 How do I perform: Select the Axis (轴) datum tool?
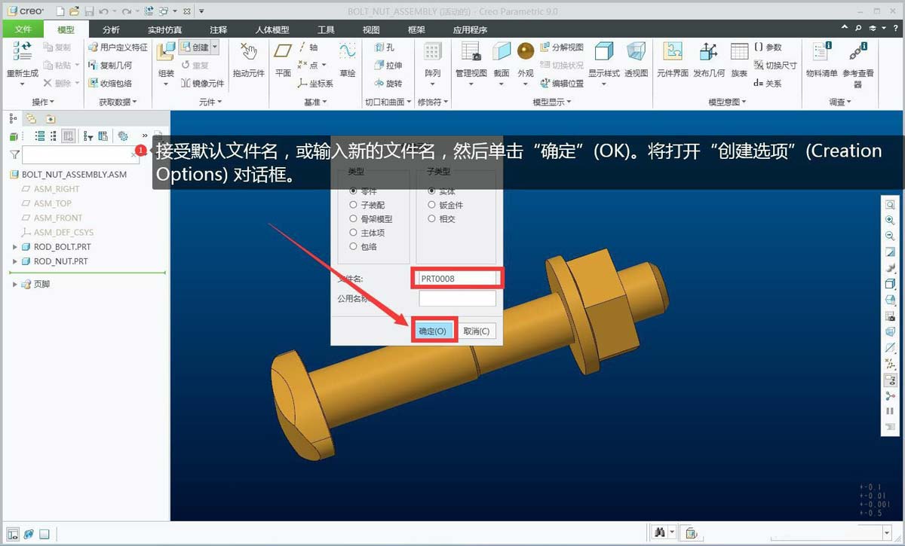[308, 47]
